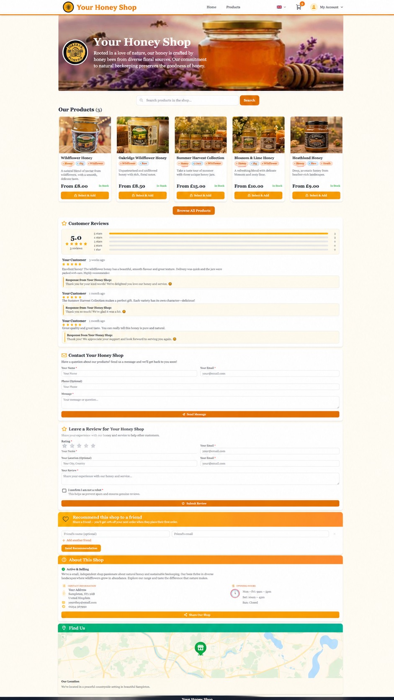Click the Share Our Shop button
Image resolution: width=394 pixels, height=700 pixels.
tap(200, 615)
